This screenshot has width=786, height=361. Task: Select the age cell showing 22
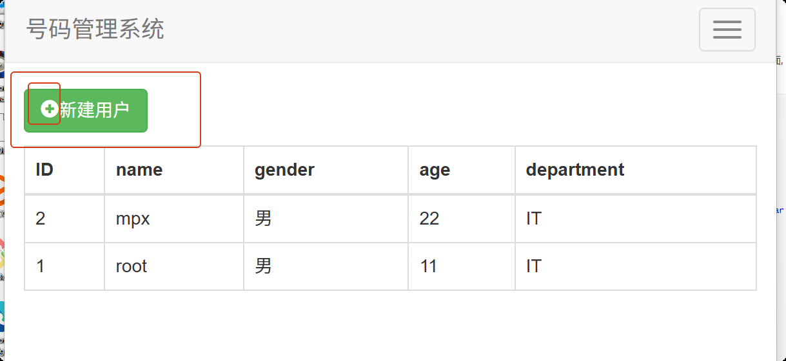click(429, 219)
